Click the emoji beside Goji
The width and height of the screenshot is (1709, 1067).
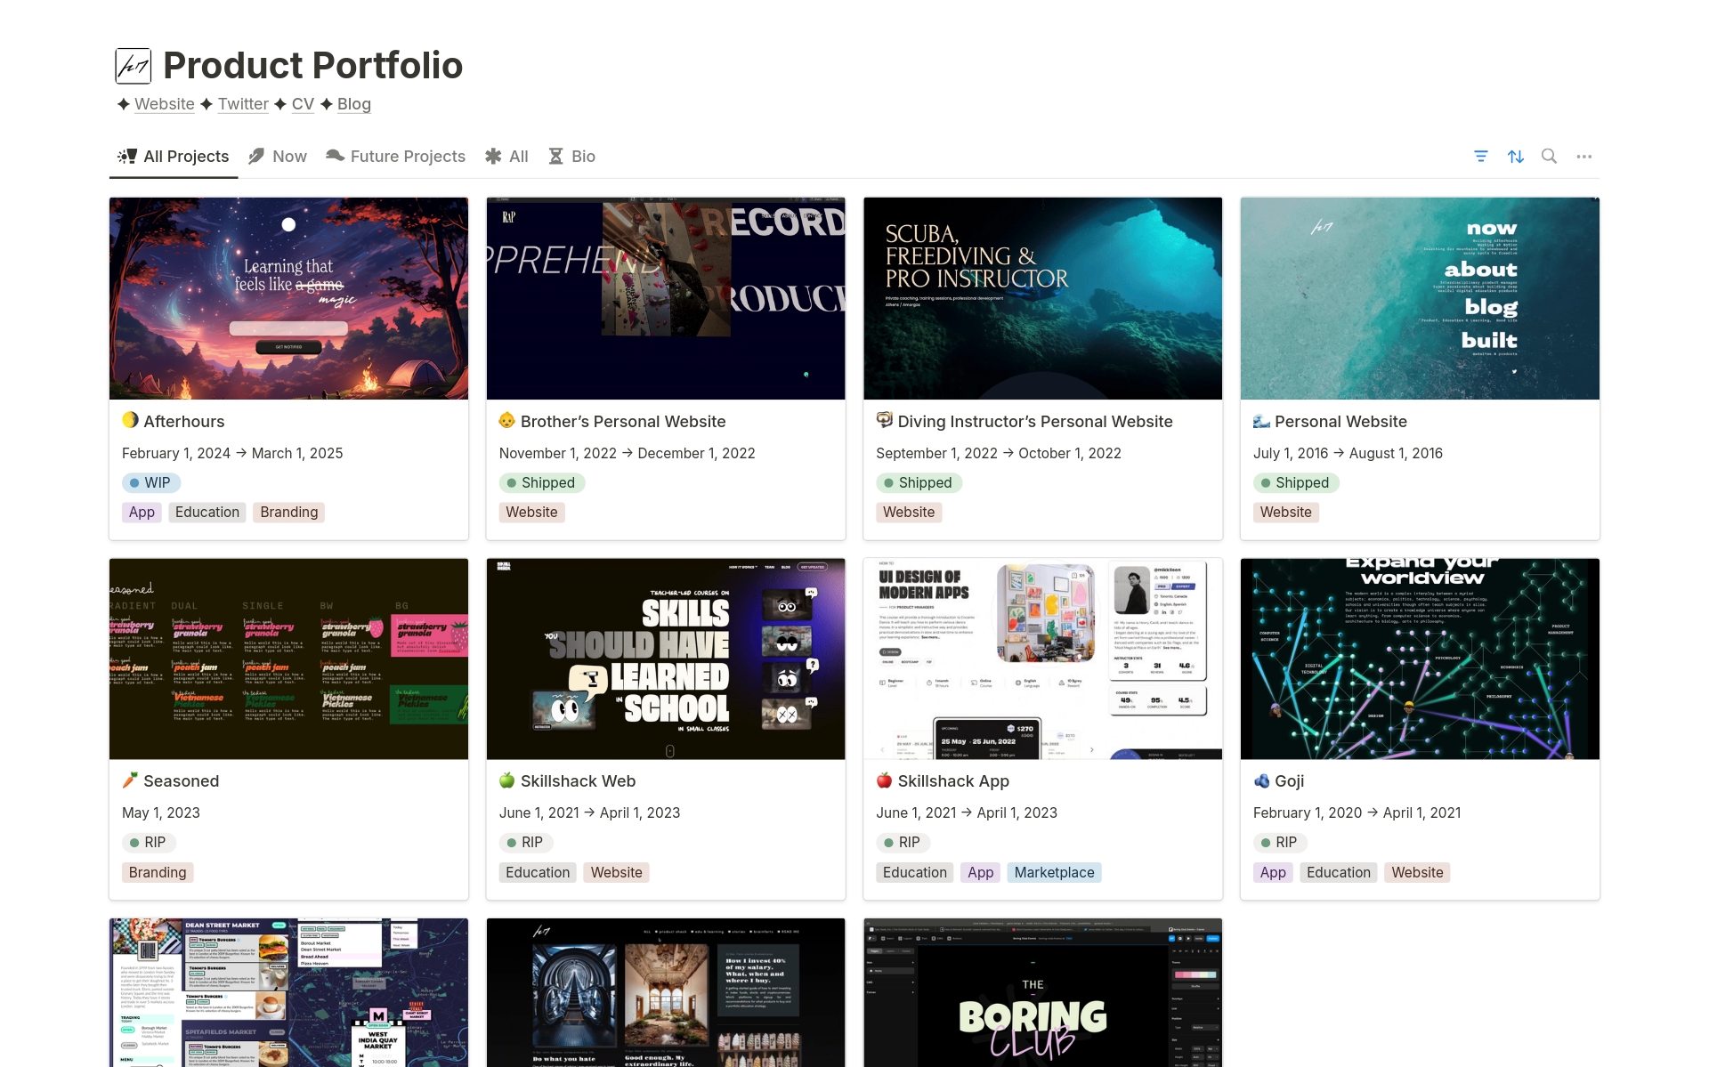1261,780
